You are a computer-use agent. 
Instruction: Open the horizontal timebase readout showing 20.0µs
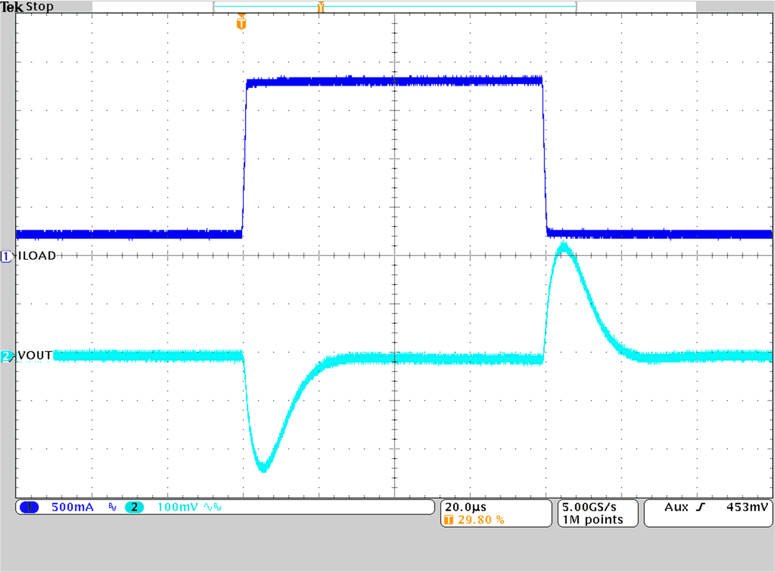[x=466, y=506]
